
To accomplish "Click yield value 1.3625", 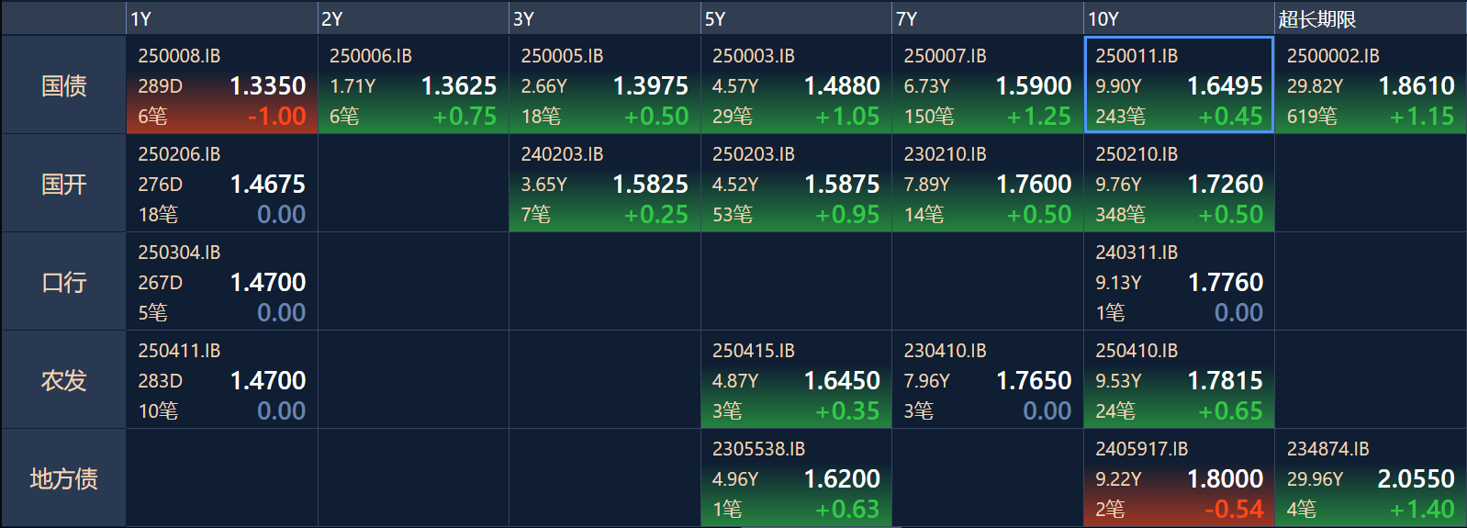I will coord(459,86).
